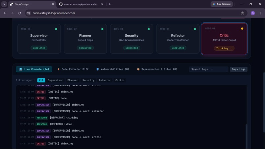
Task: Click the Copy Logs button
Action: tap(238, 69)
